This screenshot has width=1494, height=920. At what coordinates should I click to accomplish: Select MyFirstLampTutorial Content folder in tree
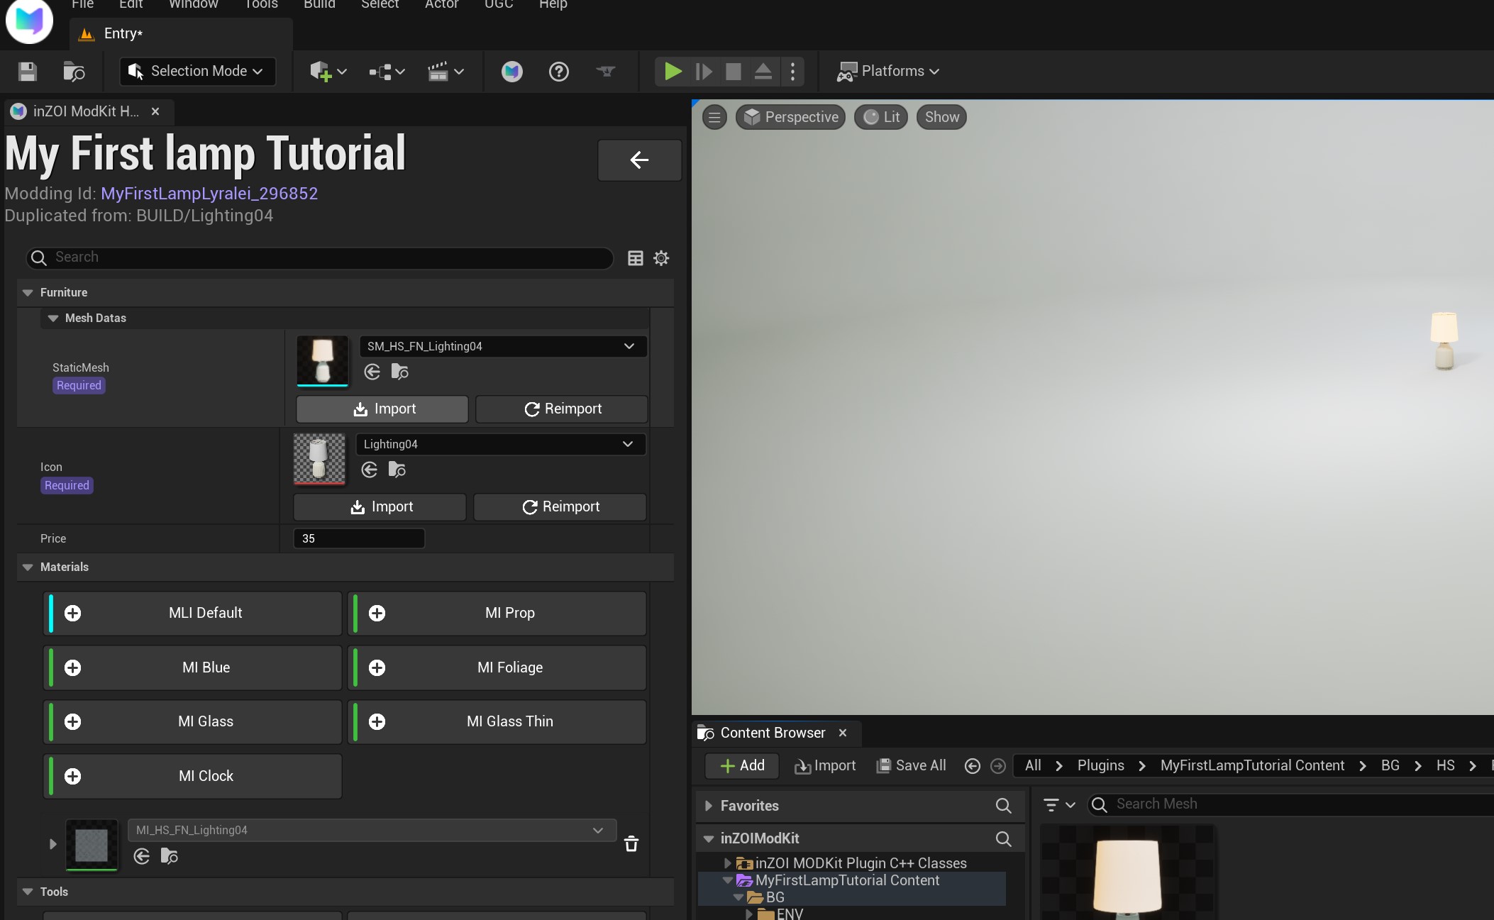tap(847, 880)
